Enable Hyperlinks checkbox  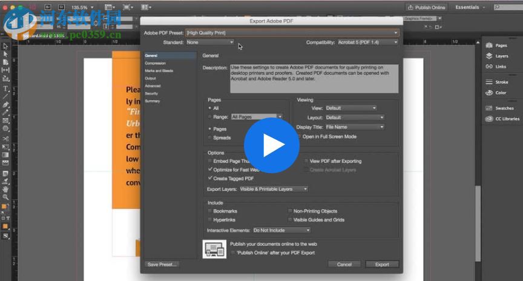pos(210,220)
